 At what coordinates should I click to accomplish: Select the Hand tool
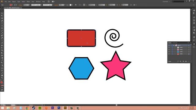[2, 75]
